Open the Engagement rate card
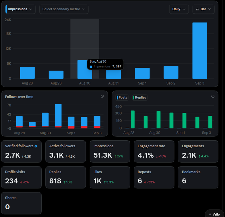This screenshot has height=217, width=225. [154, 151]
